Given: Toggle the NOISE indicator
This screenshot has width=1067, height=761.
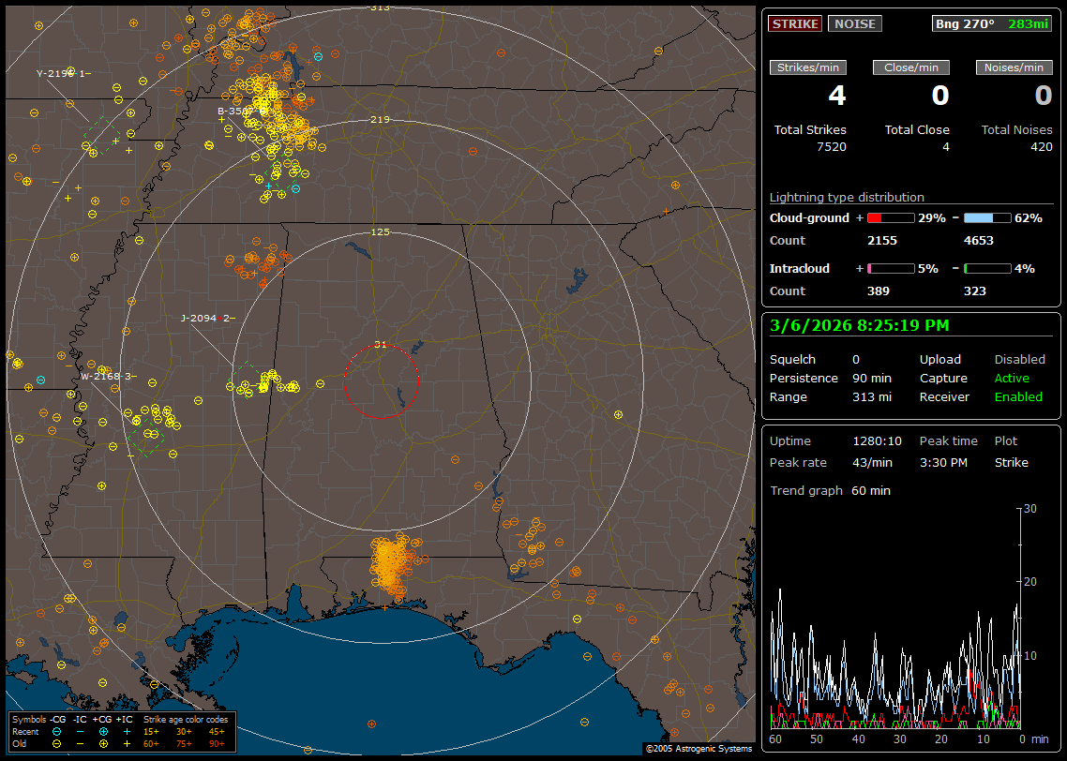Looking at the screenshot, I should 854,24.
